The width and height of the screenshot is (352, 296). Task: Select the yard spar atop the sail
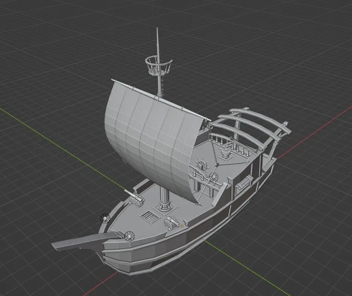161,99
